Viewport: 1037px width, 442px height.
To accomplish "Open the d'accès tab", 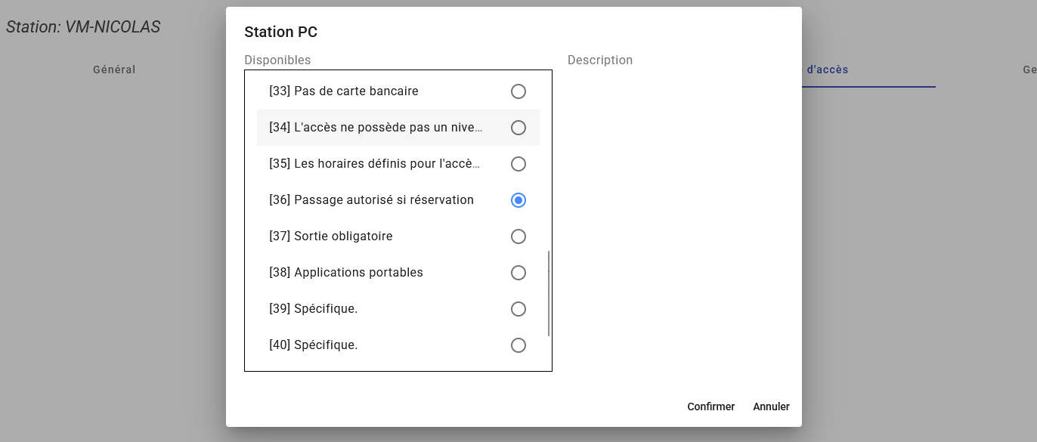I will point(827,70).
